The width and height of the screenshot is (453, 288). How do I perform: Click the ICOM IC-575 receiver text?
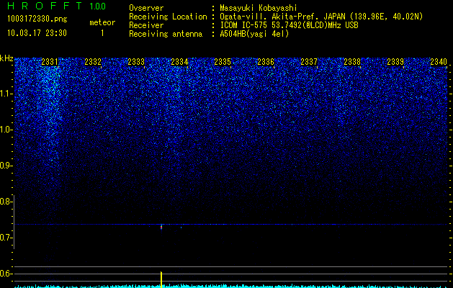point(289,25)
